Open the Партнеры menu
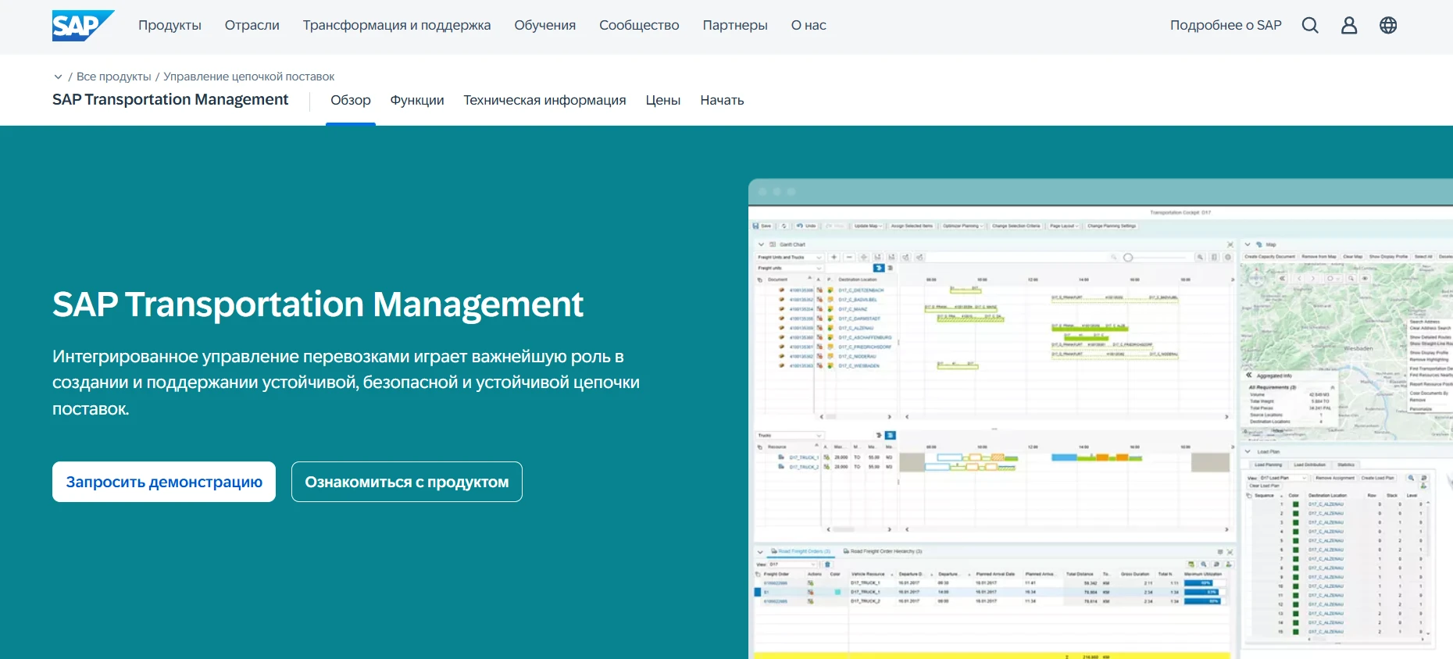This screenshot has width=1453, height=659. 735,25
